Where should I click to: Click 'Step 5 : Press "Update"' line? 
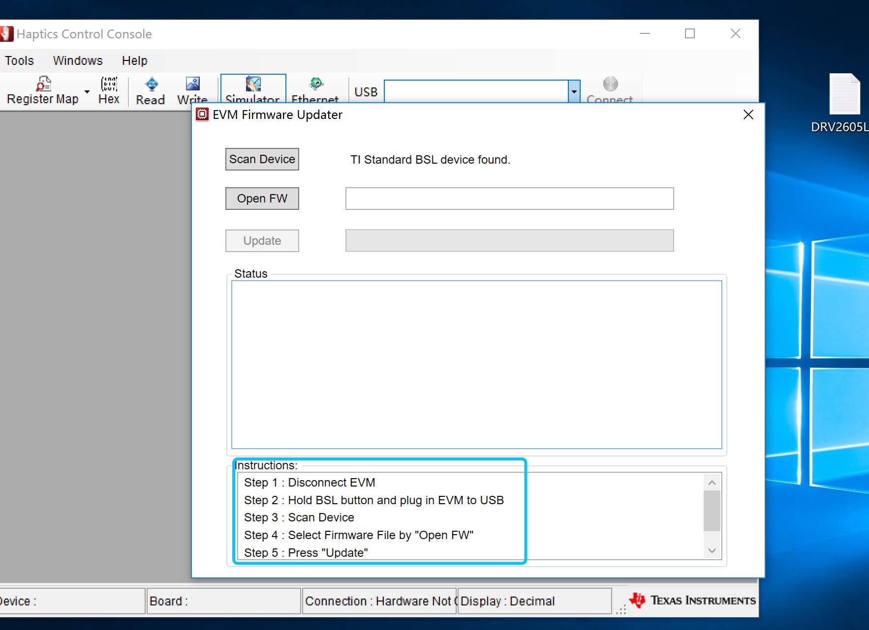pyautogui.click(x=306, y=553)
